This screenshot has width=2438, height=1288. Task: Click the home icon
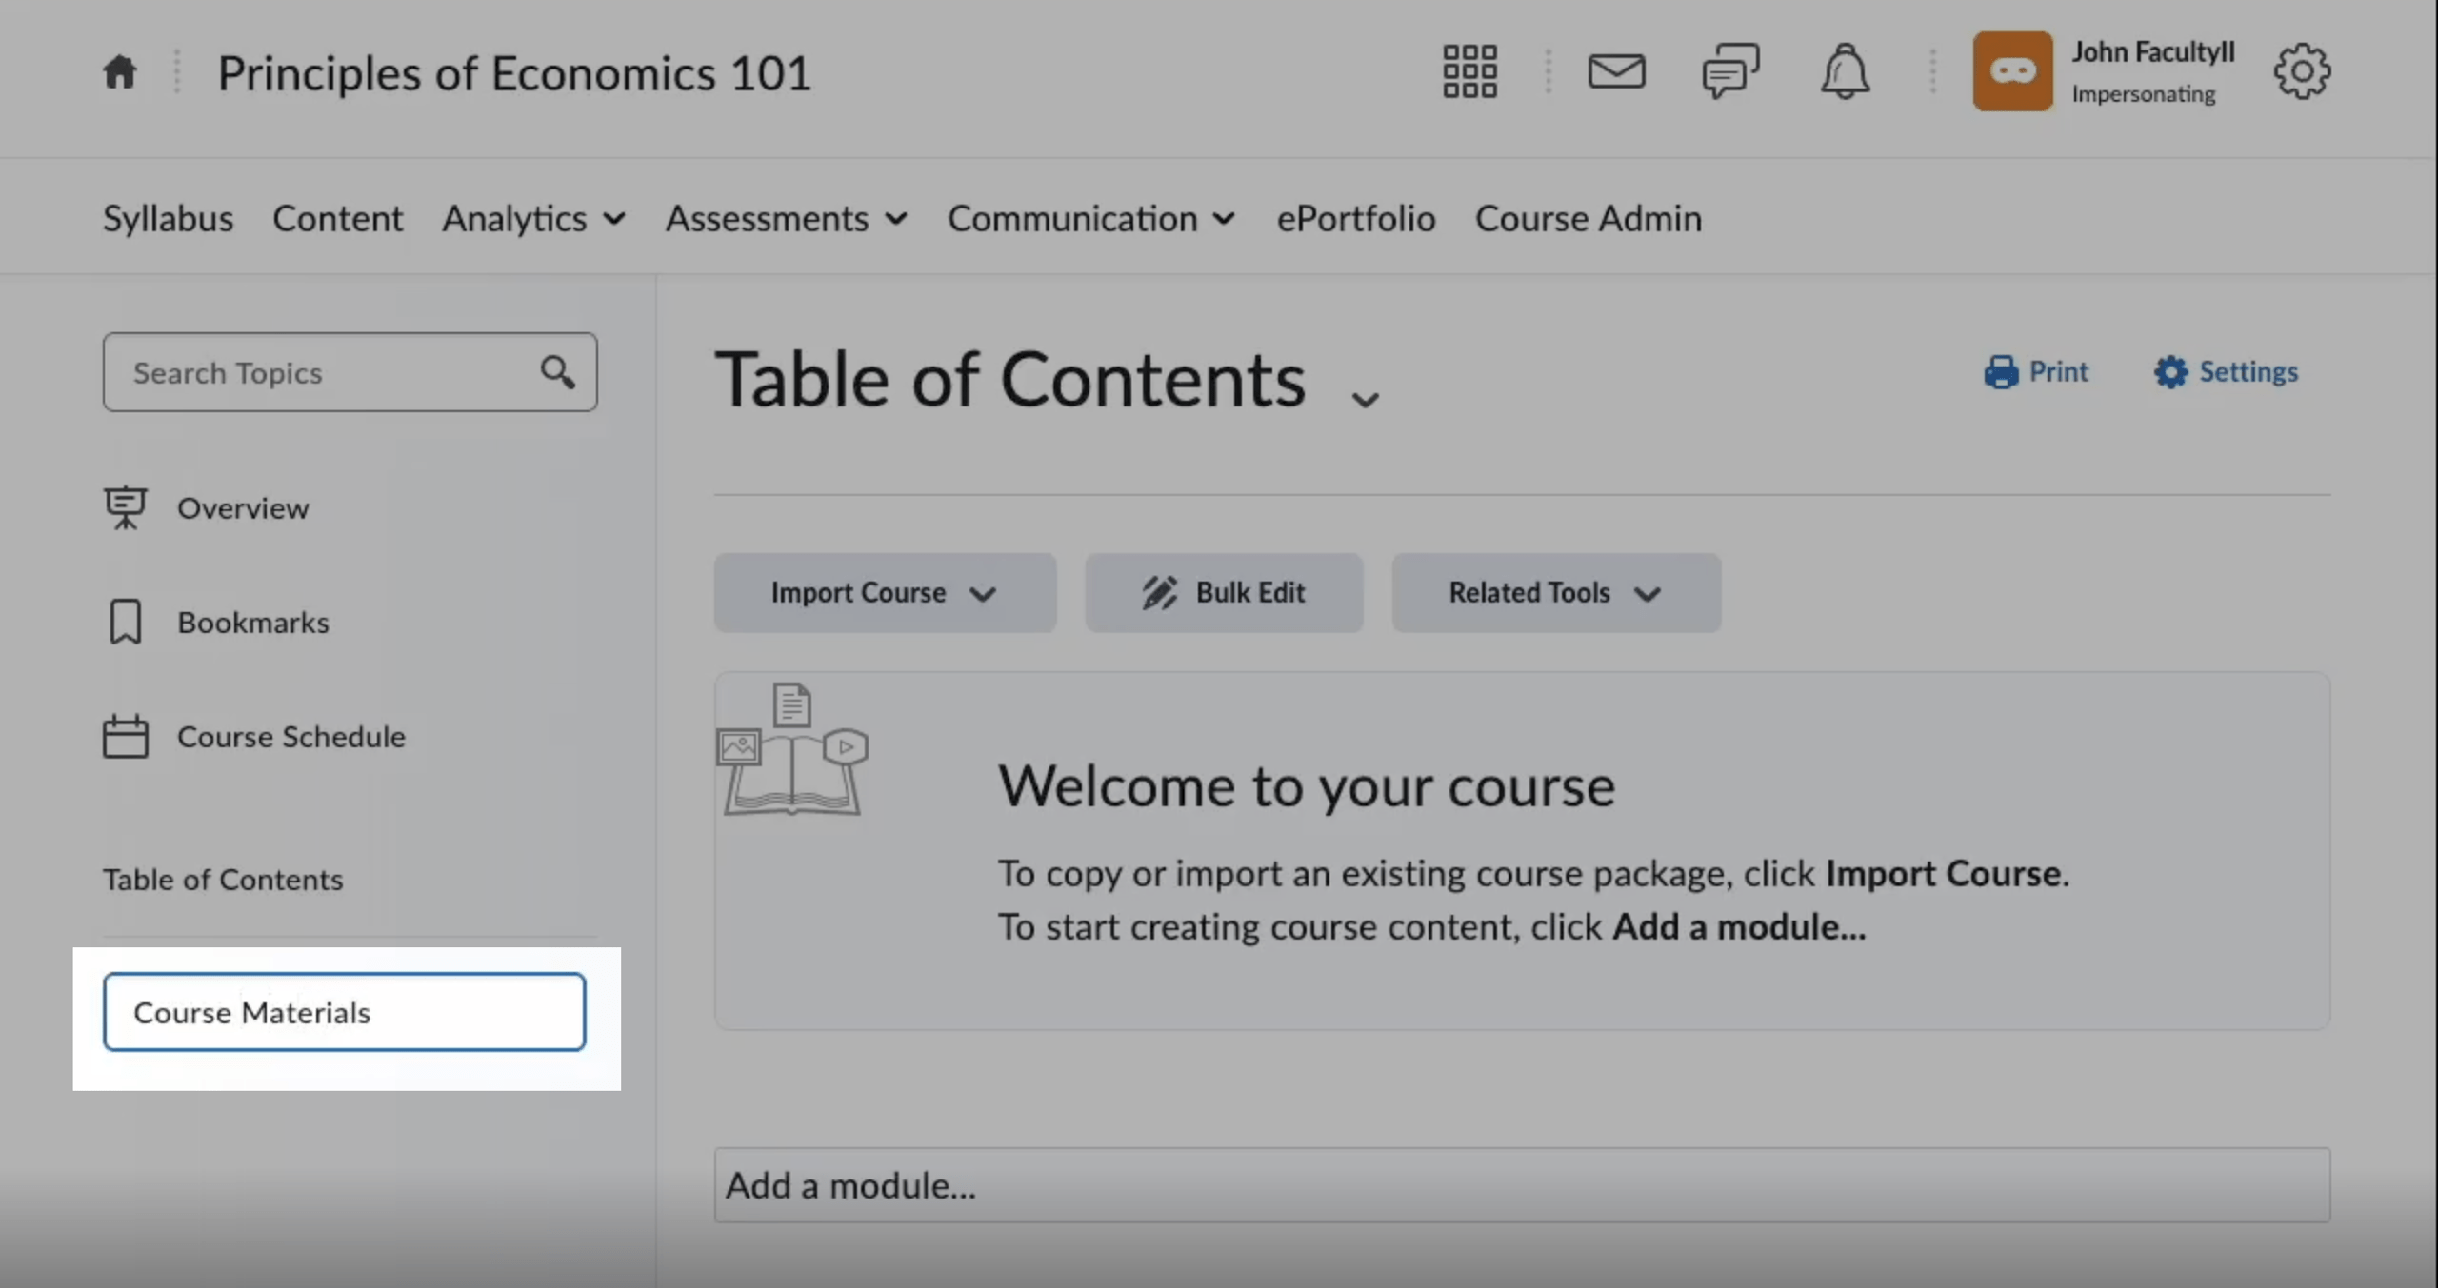point(120,70)
